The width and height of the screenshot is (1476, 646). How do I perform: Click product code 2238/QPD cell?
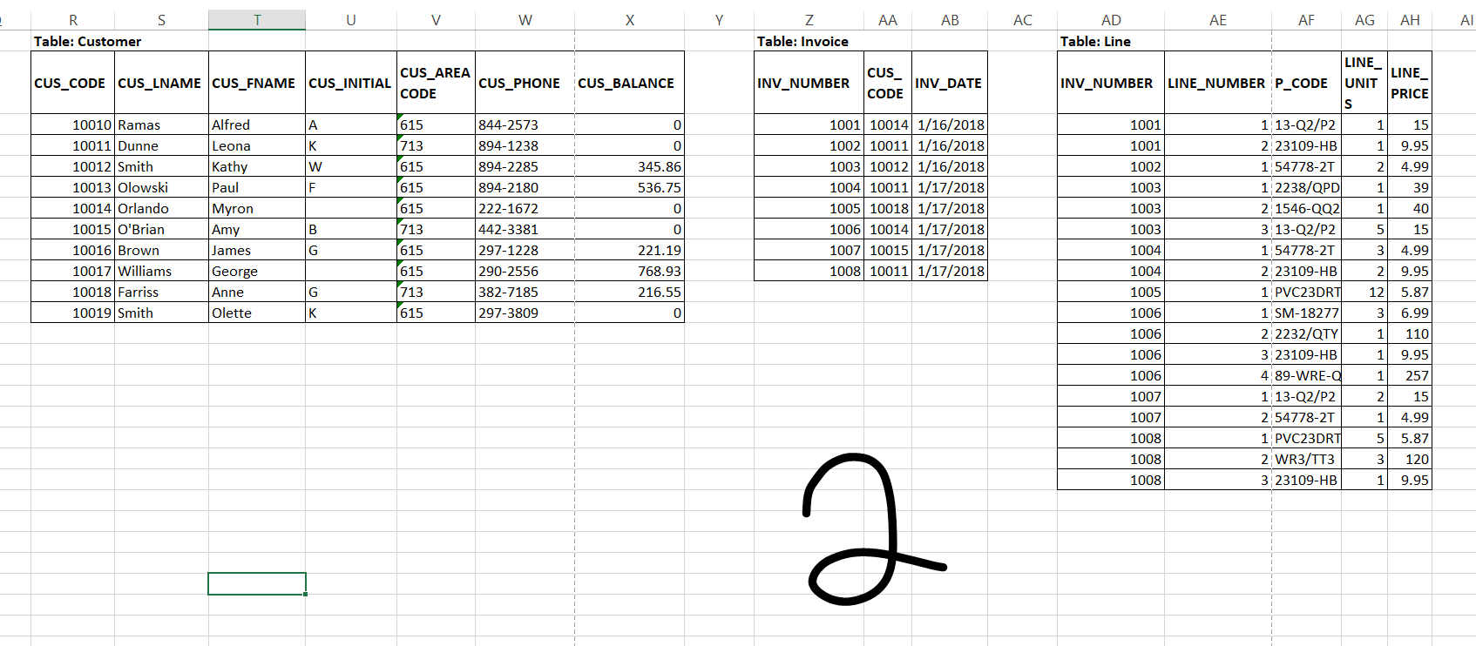(x=1306, y=187)
